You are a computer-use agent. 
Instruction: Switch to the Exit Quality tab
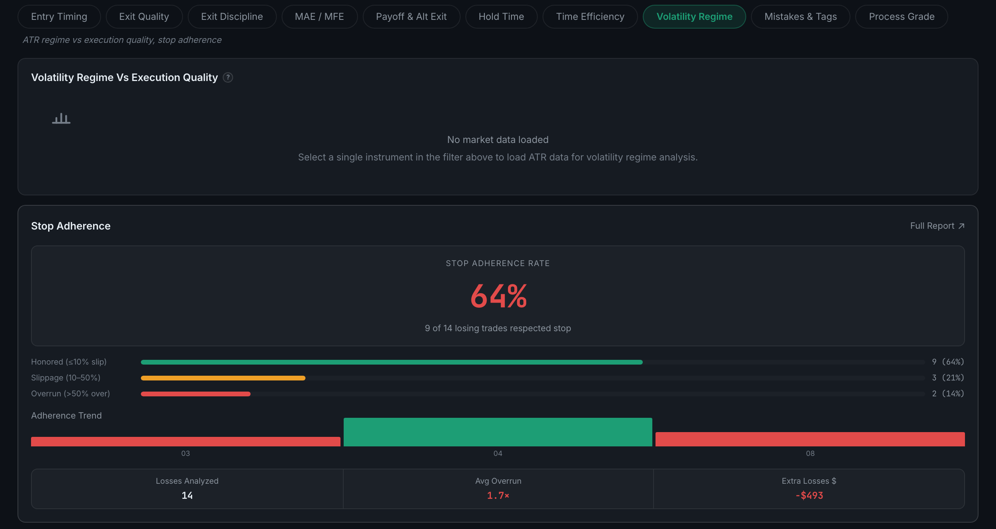[144, 17]
